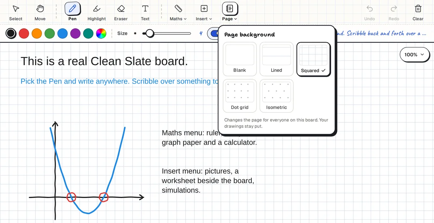Open the 100% zoom dropdown

(x=414, y=55)
